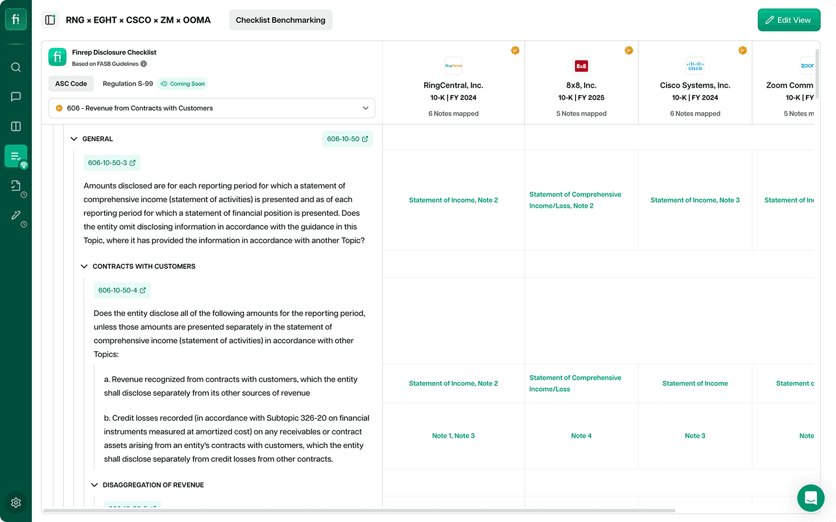Click the Cisco company logo

(695, 65)
